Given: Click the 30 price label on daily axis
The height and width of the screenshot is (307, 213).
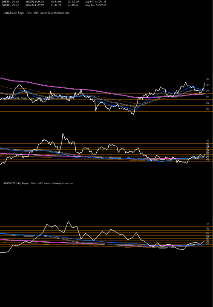Looking at the screenshot, I should click(x=208, y=85).
